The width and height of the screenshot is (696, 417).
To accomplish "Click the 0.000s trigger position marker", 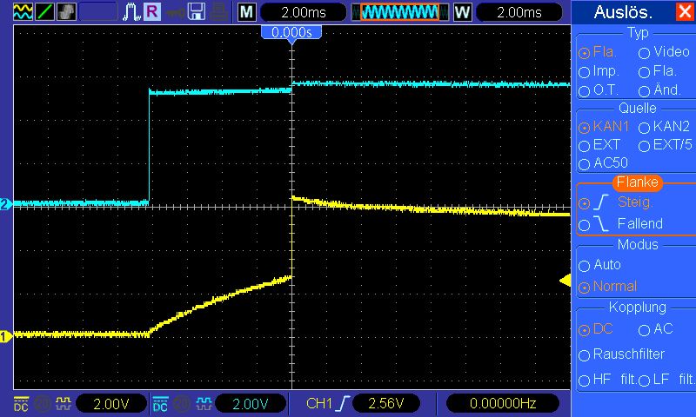I will pyautogui.click(x=291, y=32).
